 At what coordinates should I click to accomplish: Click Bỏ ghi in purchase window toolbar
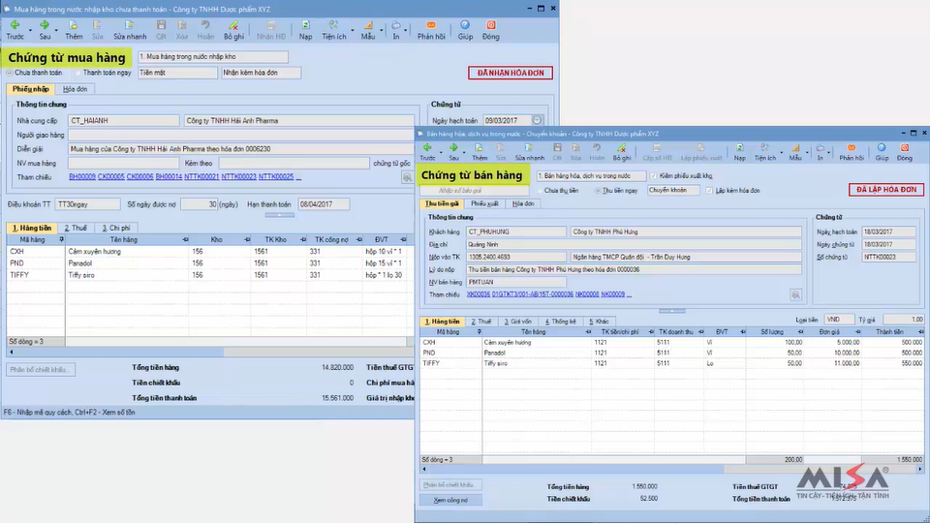233,29
